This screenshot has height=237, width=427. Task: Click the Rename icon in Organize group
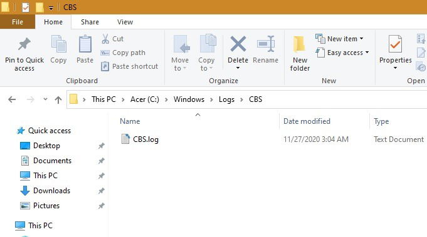pyautogui.click(x=265, y=44)
